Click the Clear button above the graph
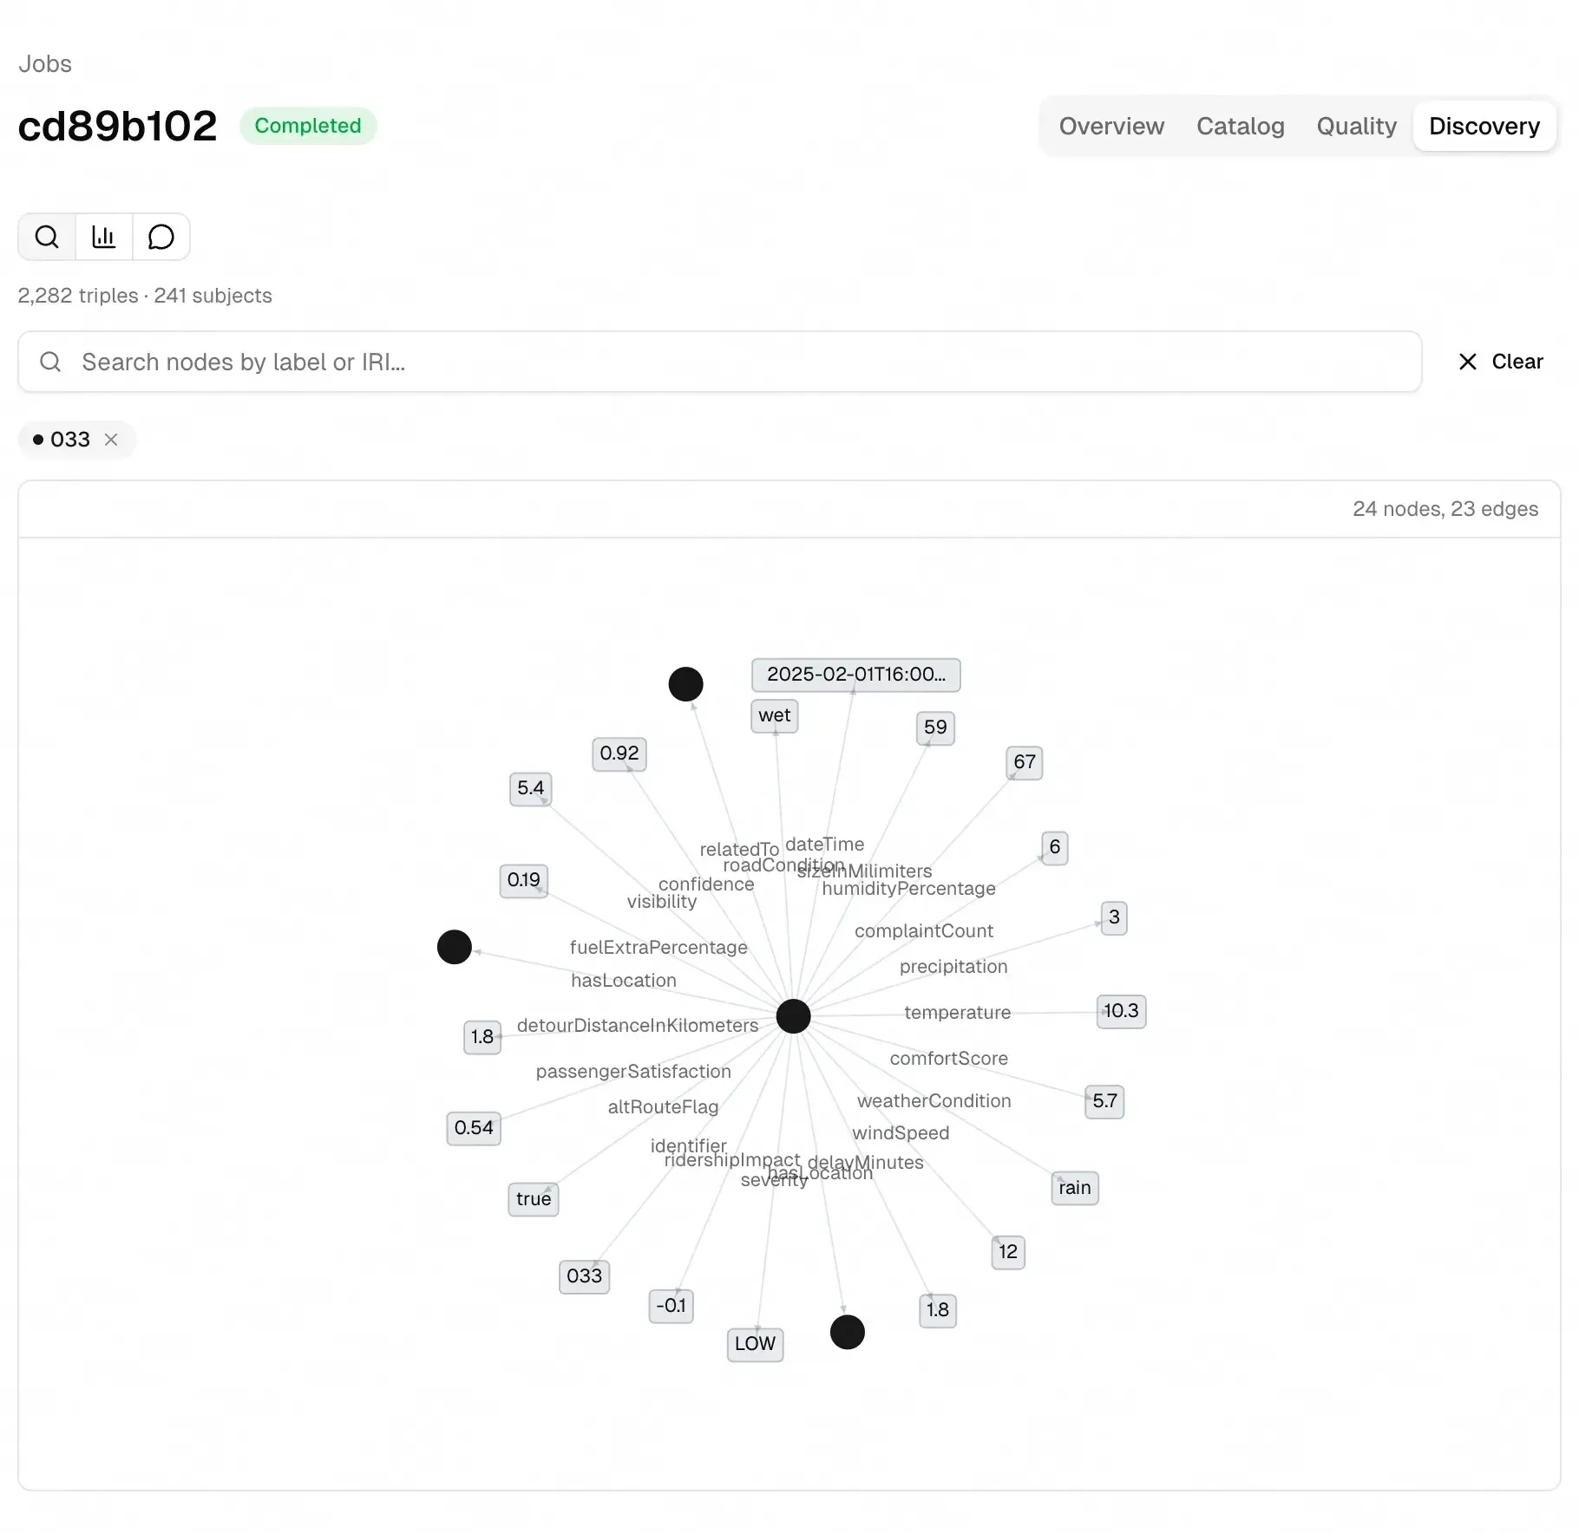Screen dimensions: 1579x1533 [x=1517, y=362]
